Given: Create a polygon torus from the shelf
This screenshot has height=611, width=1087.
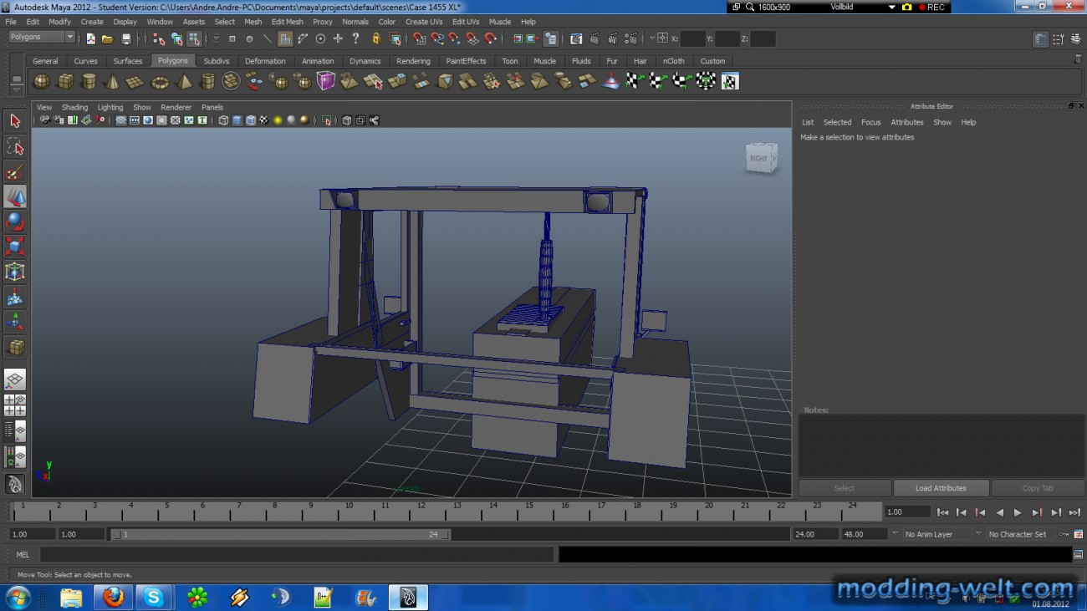Looking at the screenshot, I should [159, 81].
